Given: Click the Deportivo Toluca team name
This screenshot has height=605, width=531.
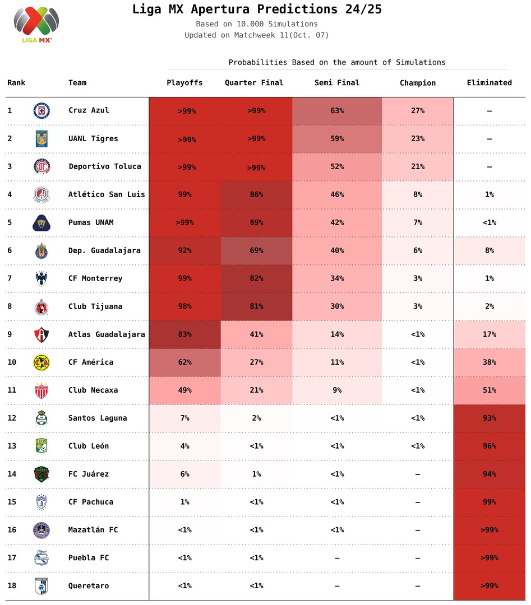Looking at the screenshot, I should [105, 166].
